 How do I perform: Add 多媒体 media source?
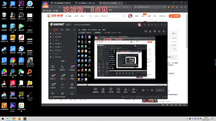(x=118, y=90)
